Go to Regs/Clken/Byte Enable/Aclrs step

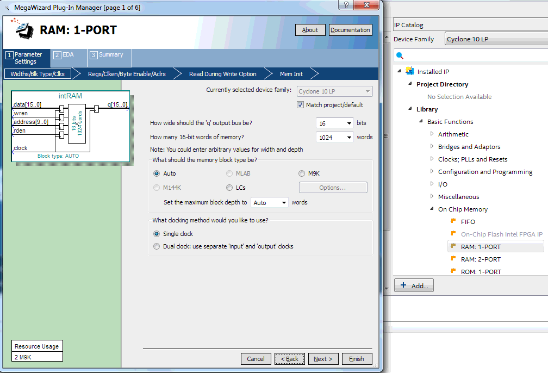click(x=127, y=74)
